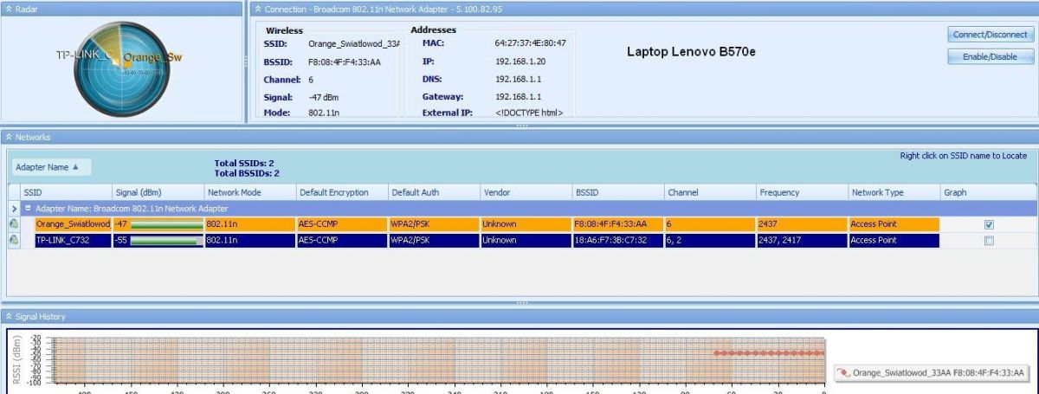
Task: Collapse the Signal History panel chevron
Action: coord(8,317)
